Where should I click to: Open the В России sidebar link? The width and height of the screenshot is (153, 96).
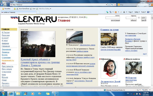click(x=6, y=33)
